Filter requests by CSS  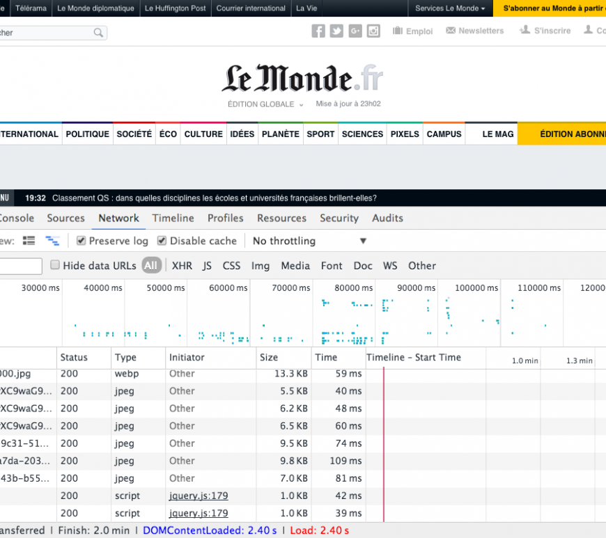pos(231,266)
